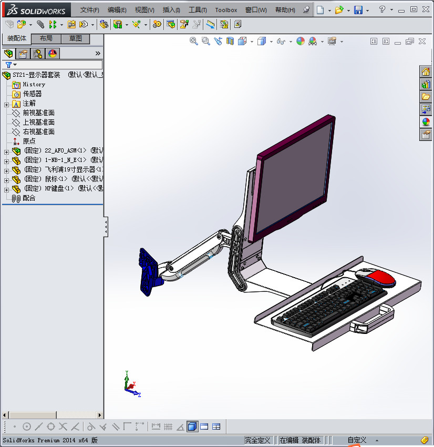Switch to the 草图 tab
This screenshot has width=434, height=447.
point(76,38)
